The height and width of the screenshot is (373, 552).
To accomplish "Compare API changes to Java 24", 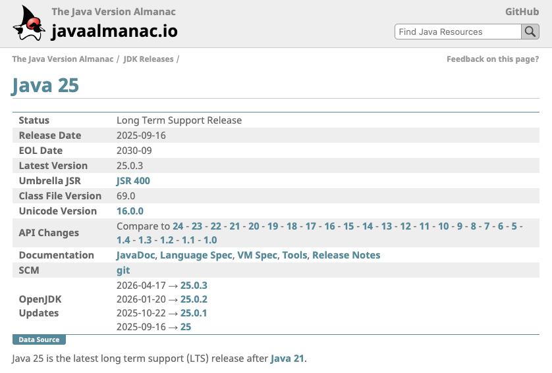I will click(178, 226).
